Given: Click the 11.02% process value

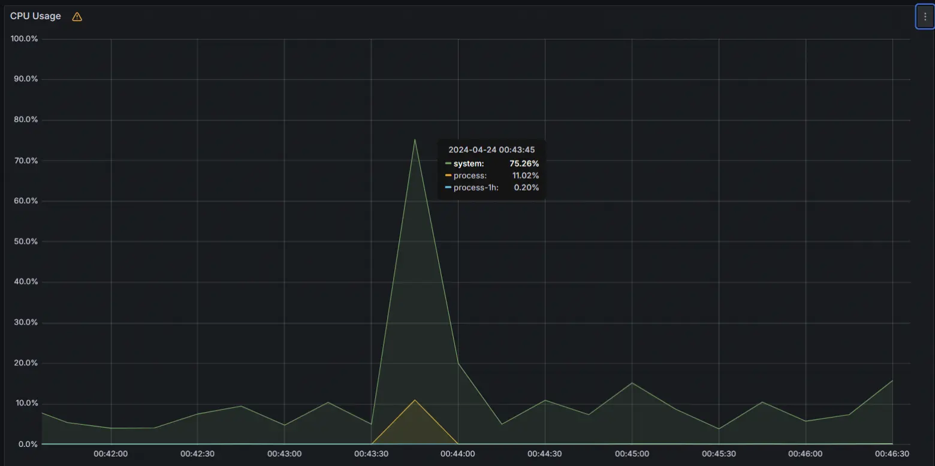Looking at the screenshot, I should [525, 175].
